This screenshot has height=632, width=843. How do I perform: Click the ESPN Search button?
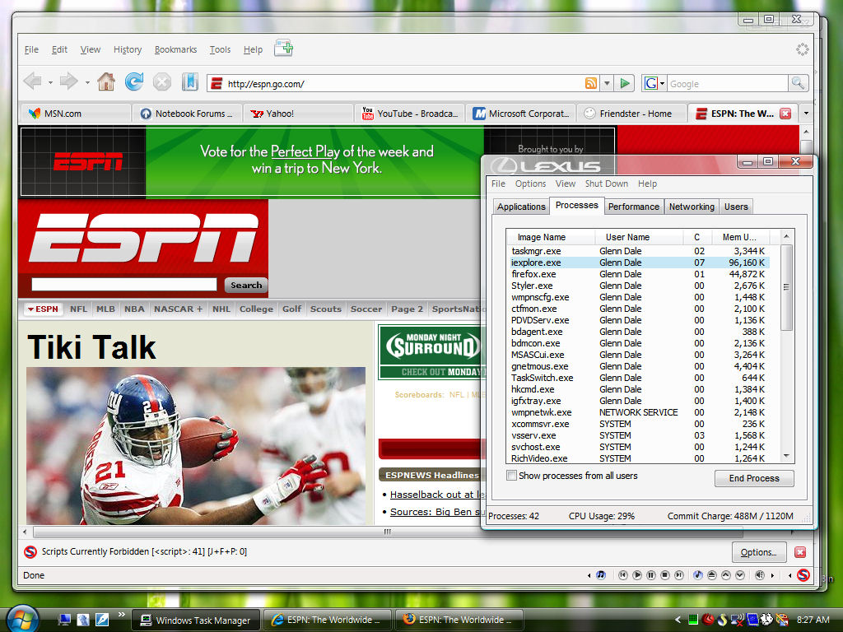245,285
